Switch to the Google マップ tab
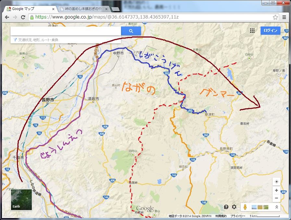The width and height of the screenshot is (291, 220). pos(30,9)
